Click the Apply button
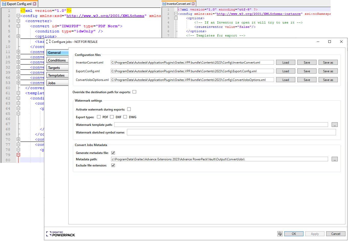Screen dimensions: 348x241 (315, 234)
